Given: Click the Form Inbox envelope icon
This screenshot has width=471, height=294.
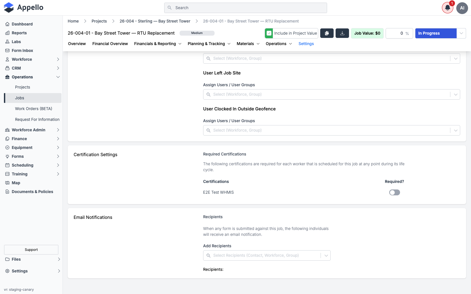Looking at the screenshot, I should click(7, 51).
